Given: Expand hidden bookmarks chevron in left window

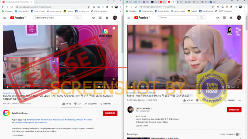Looking at the screenshot, I should [x=120, y=11].
